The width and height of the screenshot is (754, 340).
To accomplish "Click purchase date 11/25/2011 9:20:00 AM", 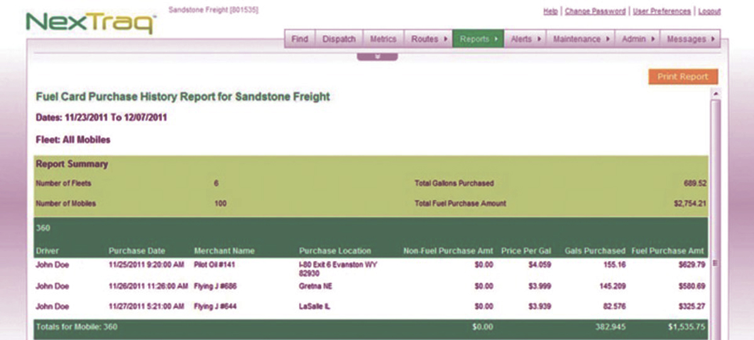I will (146, 265).
